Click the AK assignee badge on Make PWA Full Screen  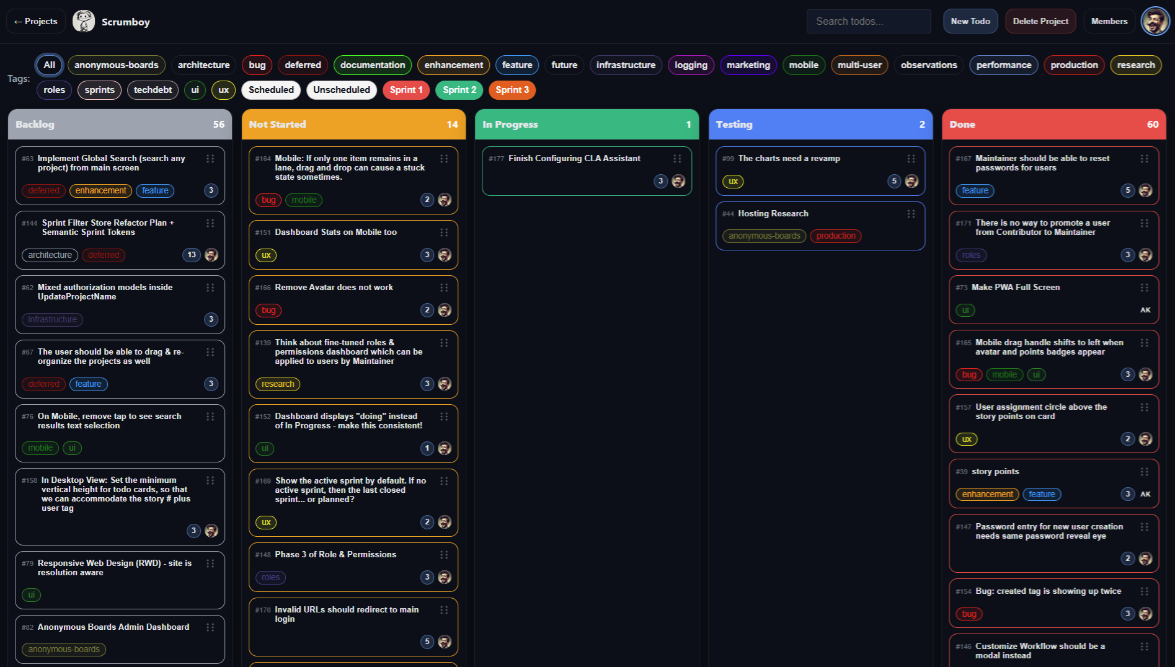[1145, 310]
